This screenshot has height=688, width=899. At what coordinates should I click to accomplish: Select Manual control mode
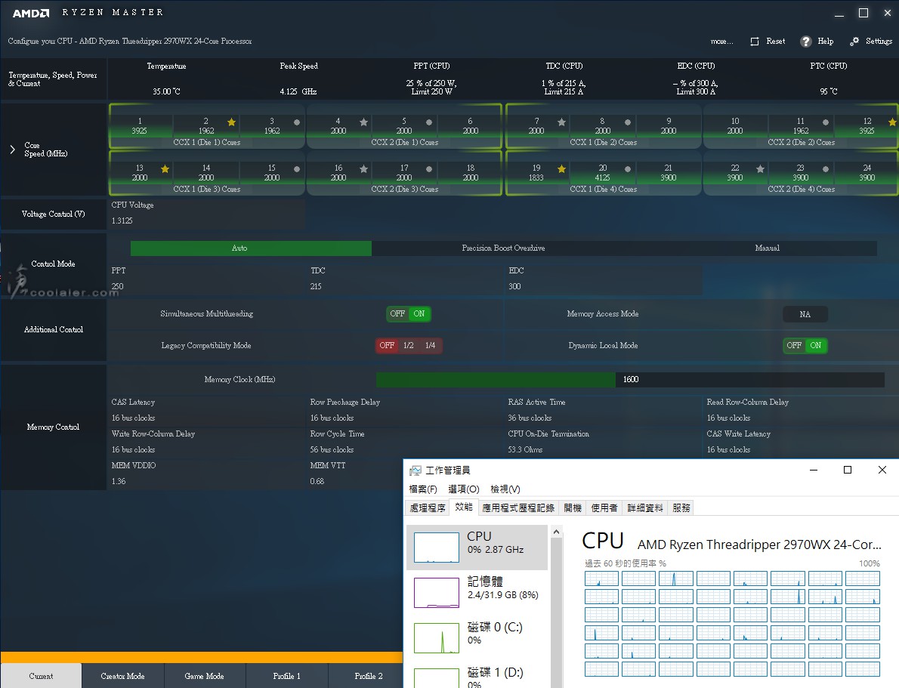pyautogui.click(x=767, y=248)
